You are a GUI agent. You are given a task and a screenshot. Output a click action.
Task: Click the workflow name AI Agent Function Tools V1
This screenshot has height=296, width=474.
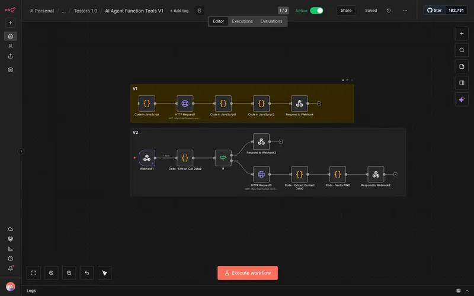(x=134, y=11)
